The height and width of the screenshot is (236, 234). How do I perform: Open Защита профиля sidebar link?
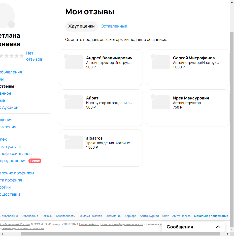coord(11,180)
